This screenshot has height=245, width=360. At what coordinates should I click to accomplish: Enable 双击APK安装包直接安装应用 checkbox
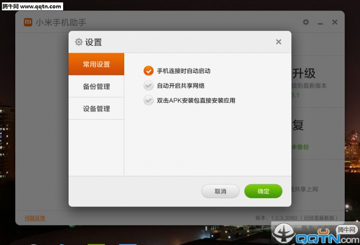tap(148, 100)
